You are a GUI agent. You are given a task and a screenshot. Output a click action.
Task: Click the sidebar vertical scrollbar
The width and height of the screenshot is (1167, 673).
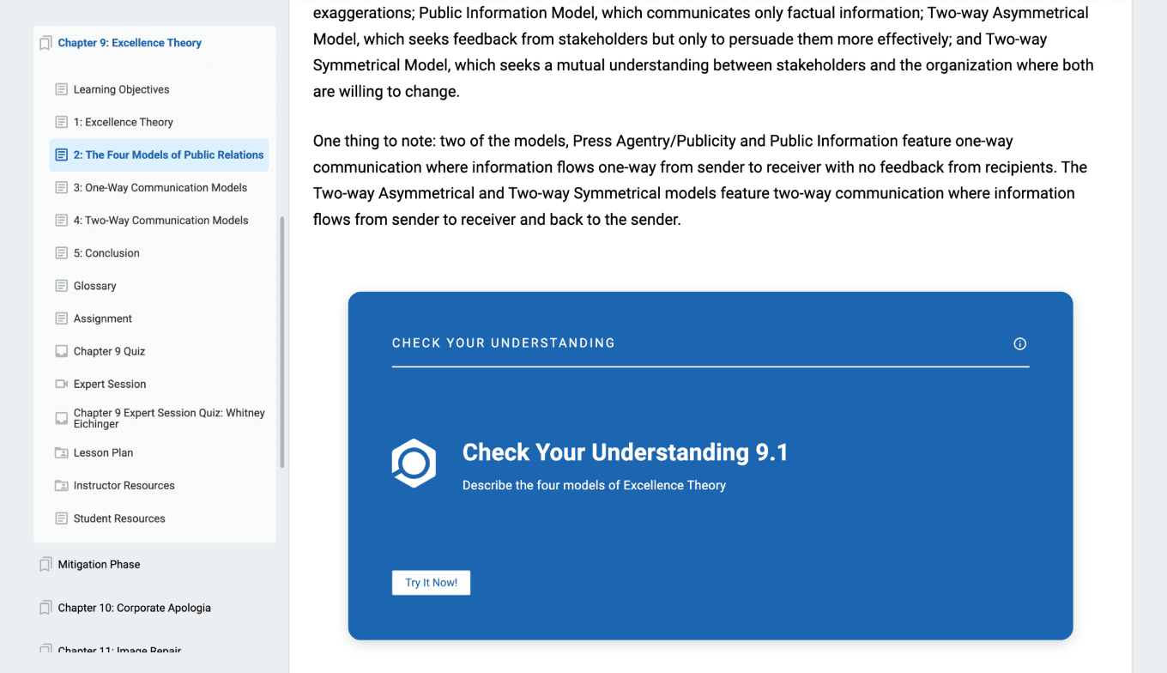[282, 342]
